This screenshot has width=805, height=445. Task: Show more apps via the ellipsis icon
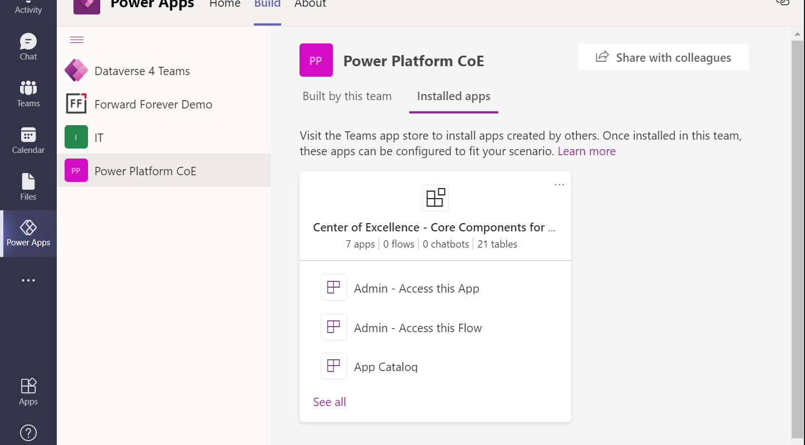[28, 280]
